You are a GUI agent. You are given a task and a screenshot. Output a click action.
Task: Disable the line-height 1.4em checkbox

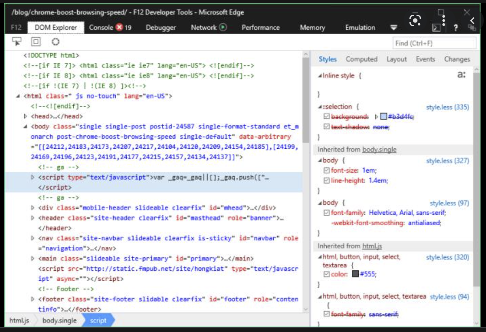coord(326,180)
